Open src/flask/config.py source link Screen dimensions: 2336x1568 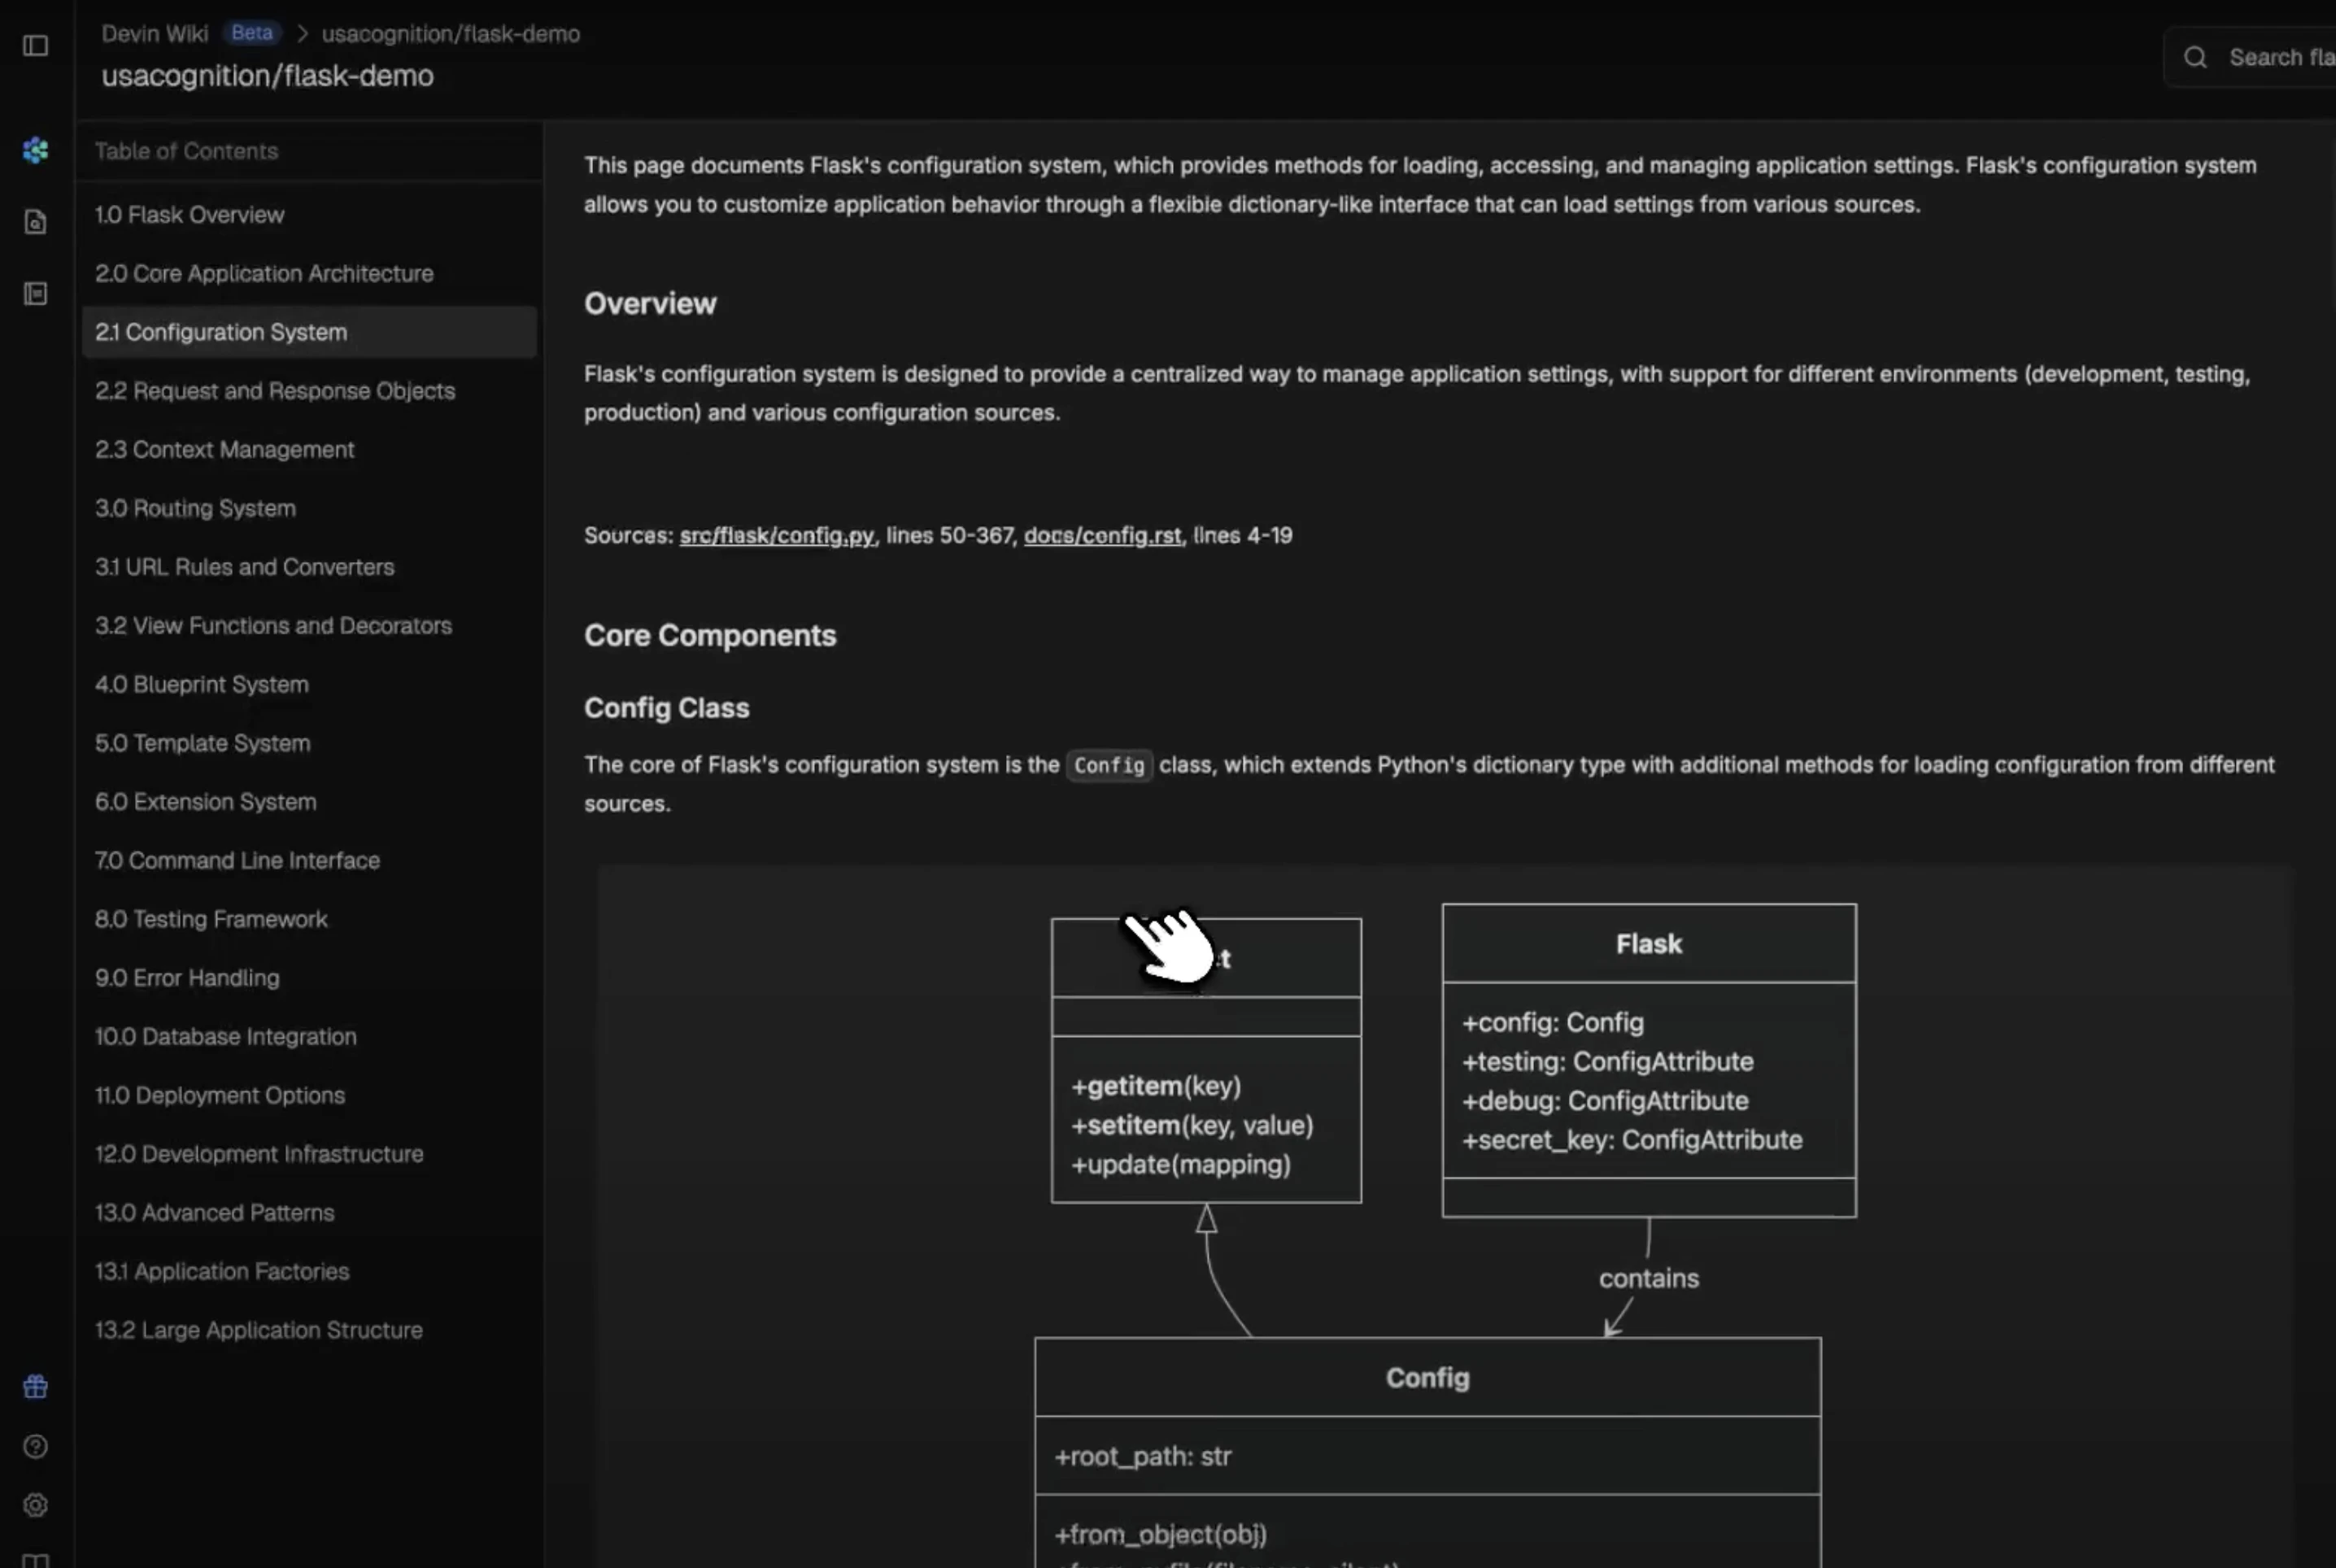[776, 536]
